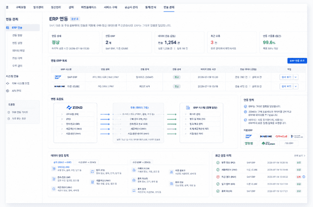Open dropdown arrow beside SAP ERP 상세 보기

pyautogui.click(x=296, y=77)
